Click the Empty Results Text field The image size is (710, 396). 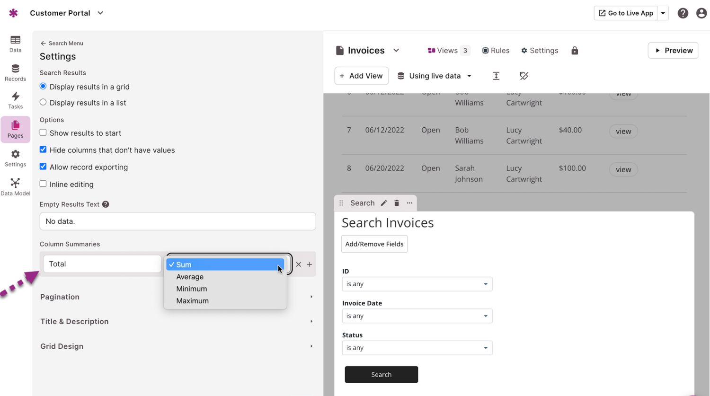(x=177, y=221)
